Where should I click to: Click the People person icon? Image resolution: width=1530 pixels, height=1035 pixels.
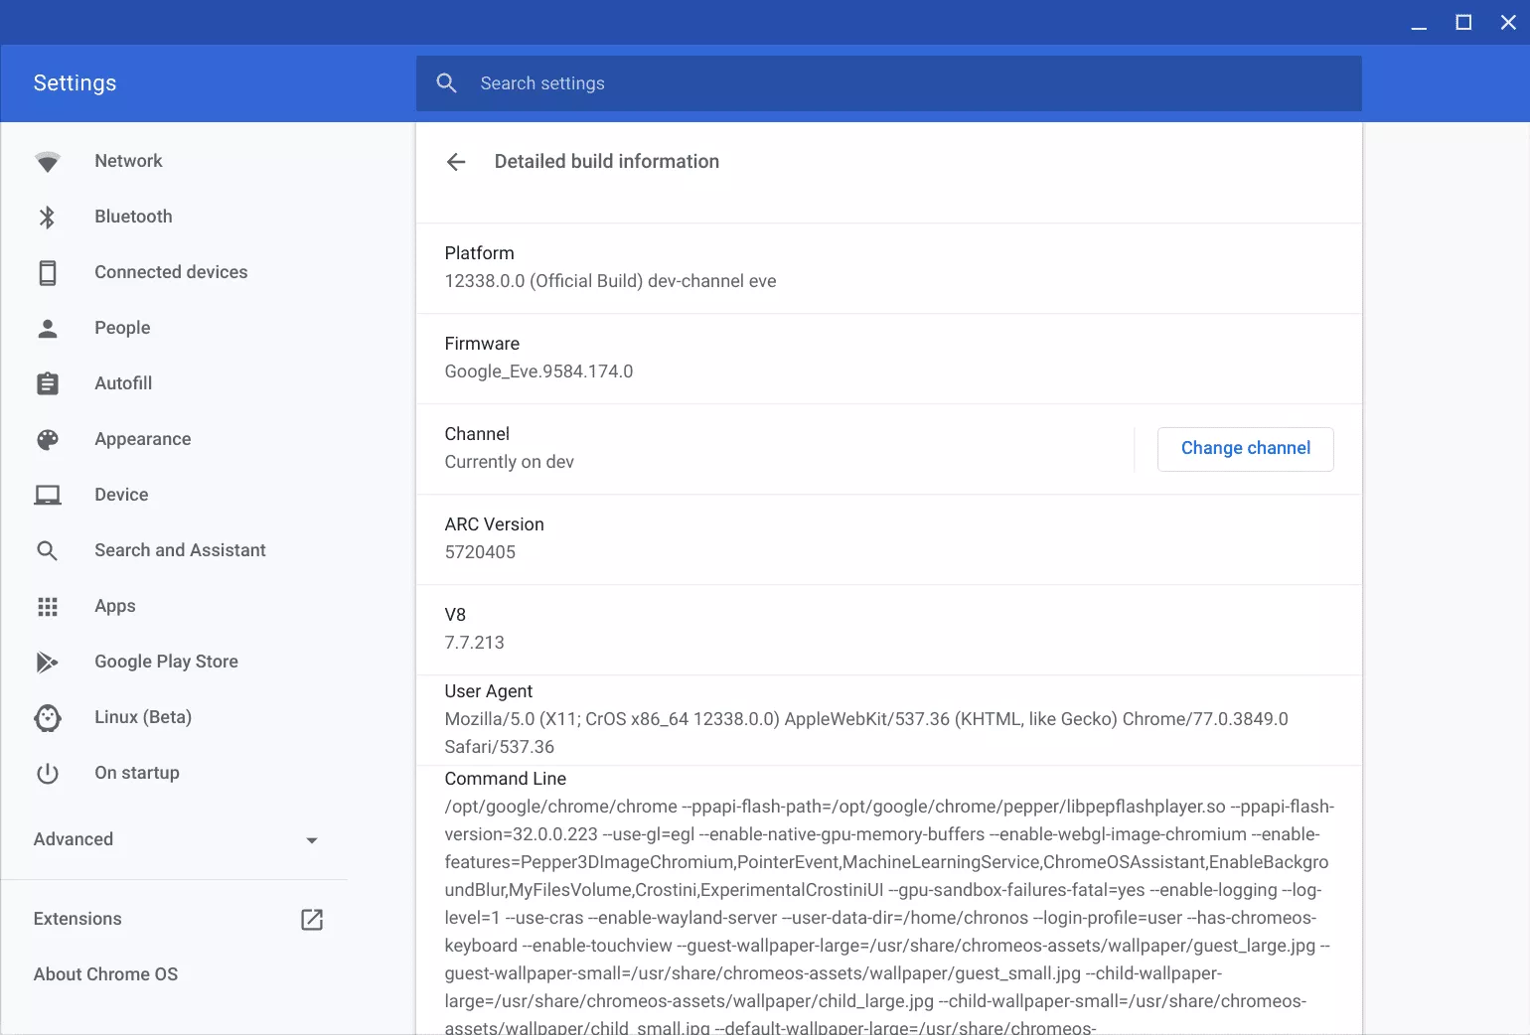coord(48,329)
